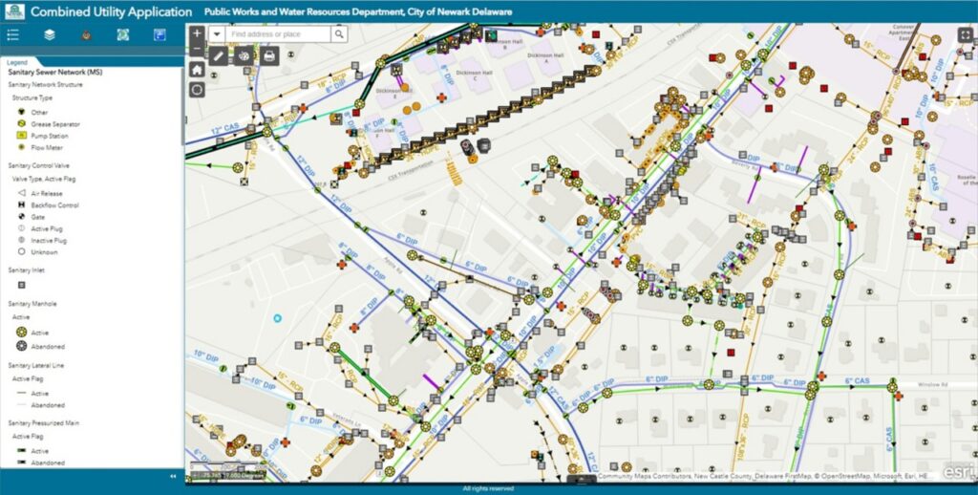Open the fifth header widget icon

point(159,35)
